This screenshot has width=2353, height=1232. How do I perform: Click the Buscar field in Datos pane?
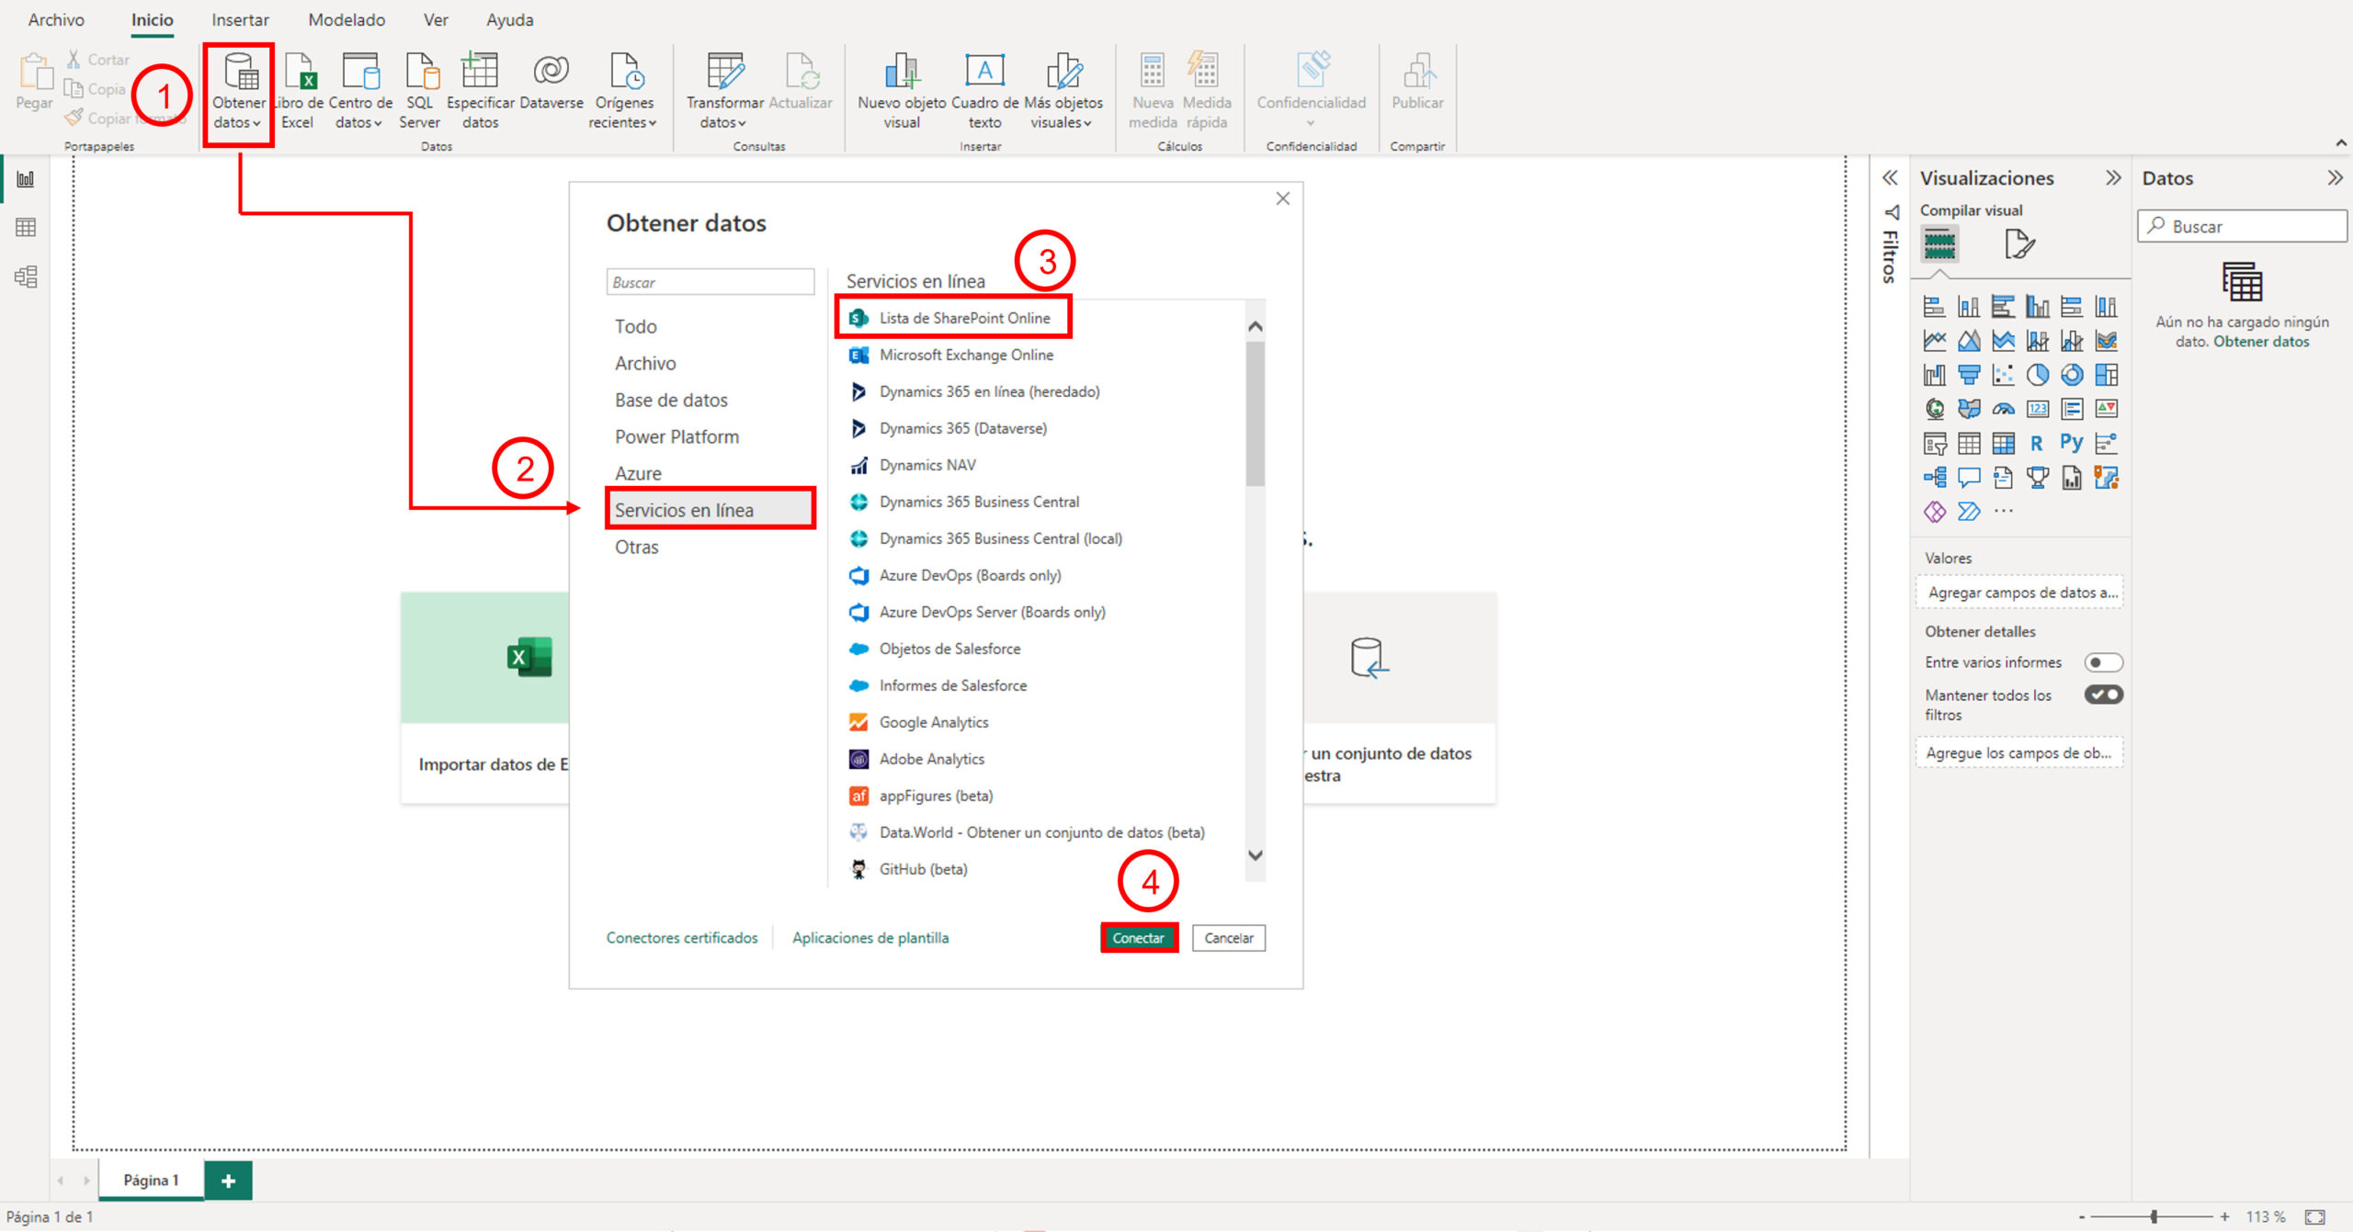[2242, 226]
